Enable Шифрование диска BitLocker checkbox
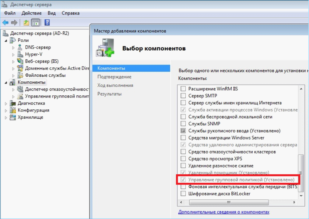Screen dimensions: 309x219 tap(183, 194)
